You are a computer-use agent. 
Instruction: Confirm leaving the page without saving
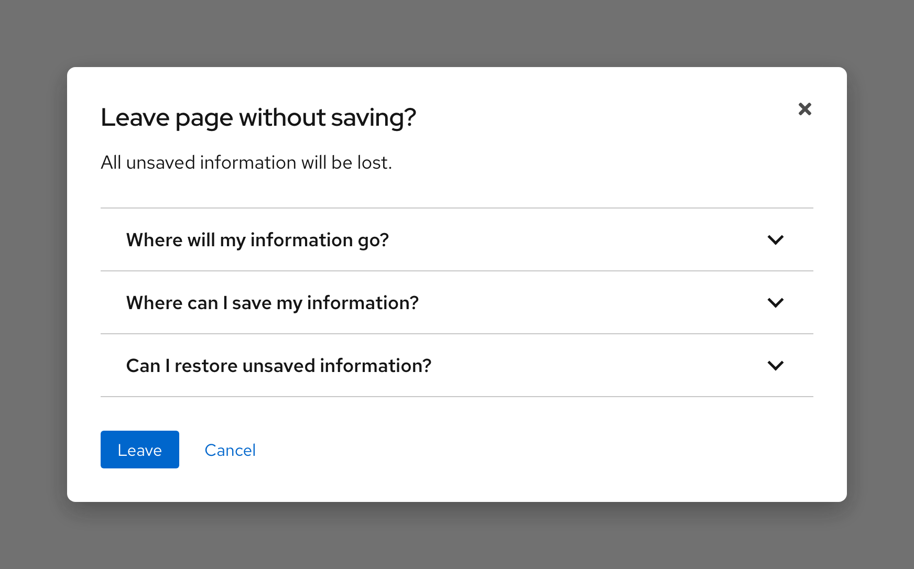point(139,450)
